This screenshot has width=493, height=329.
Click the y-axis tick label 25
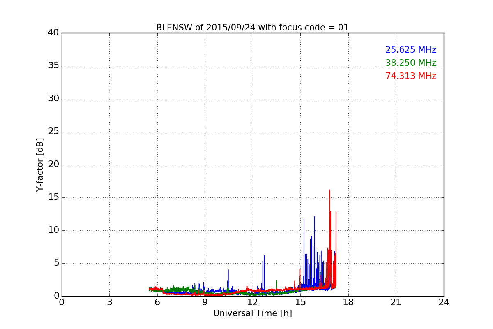[53, 132]
